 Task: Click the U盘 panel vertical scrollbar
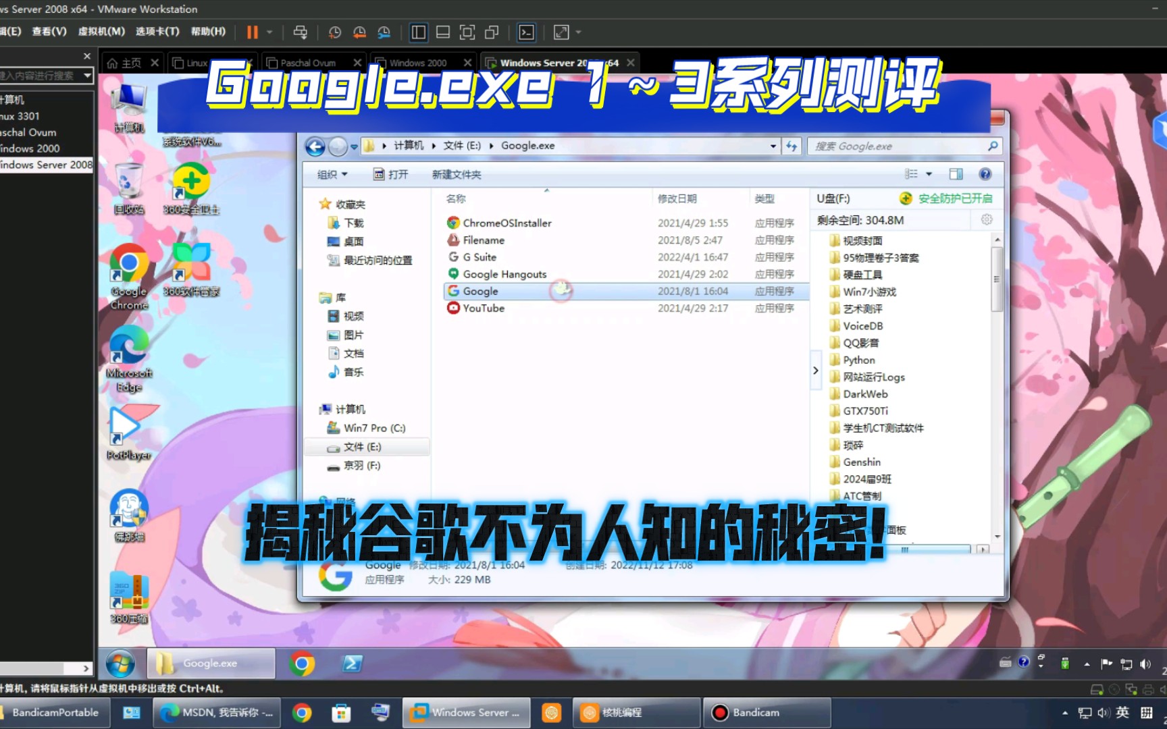tap(997, 279)
